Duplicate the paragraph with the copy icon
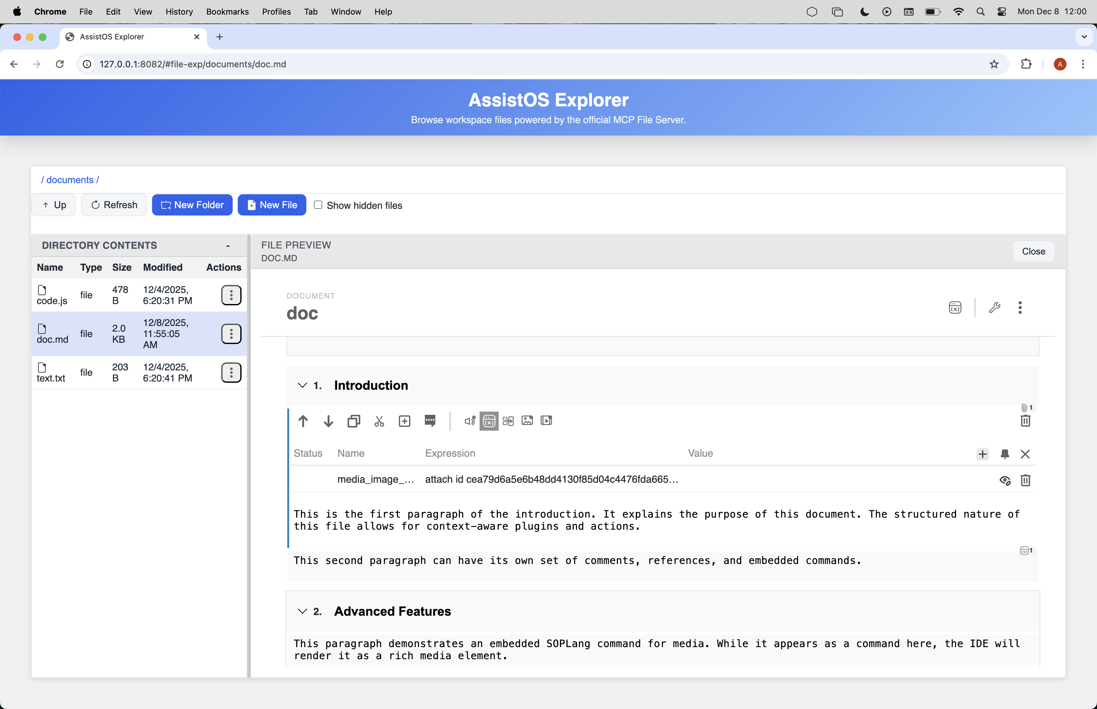 353,421
